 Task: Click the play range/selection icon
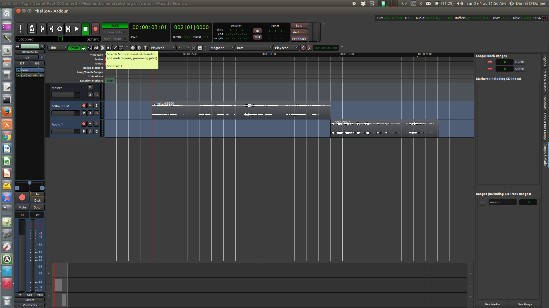[x=68, y=29]
